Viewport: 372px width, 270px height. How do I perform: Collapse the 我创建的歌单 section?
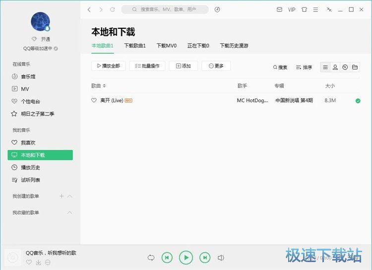click(x=70, y=196)
